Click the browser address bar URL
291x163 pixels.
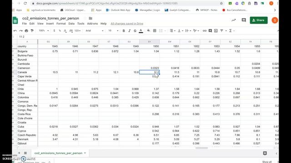pyautogui.click(x=107, y=3)
